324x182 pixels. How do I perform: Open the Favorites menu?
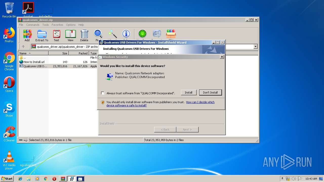pyautogui.click(x=57, y=25)
